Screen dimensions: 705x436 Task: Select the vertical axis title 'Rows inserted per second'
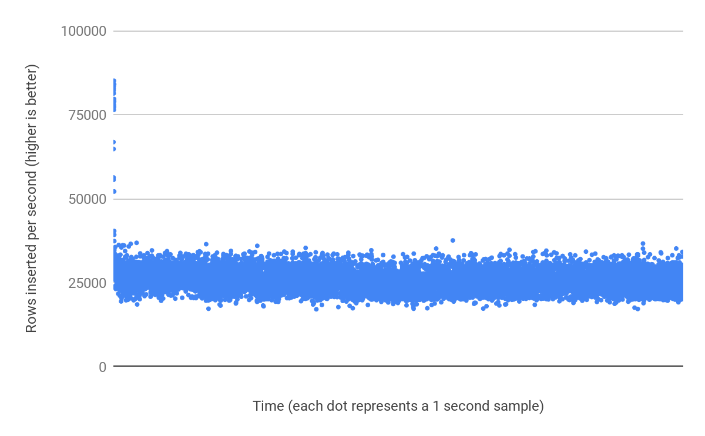[x=32, y=200]
